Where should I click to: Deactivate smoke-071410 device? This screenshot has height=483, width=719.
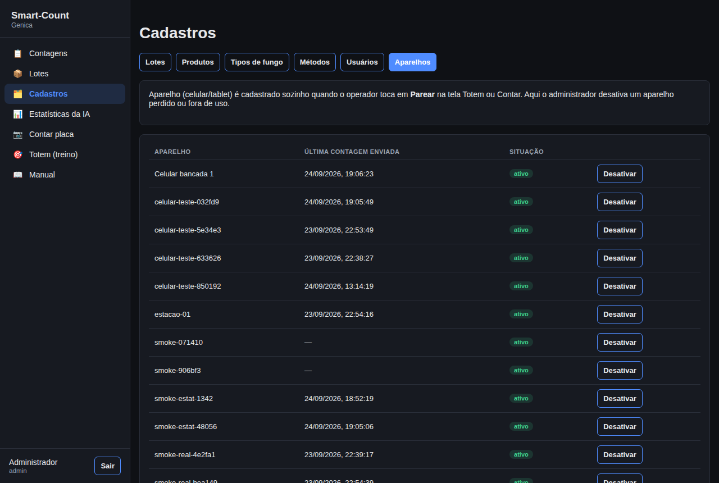(620, 343)
